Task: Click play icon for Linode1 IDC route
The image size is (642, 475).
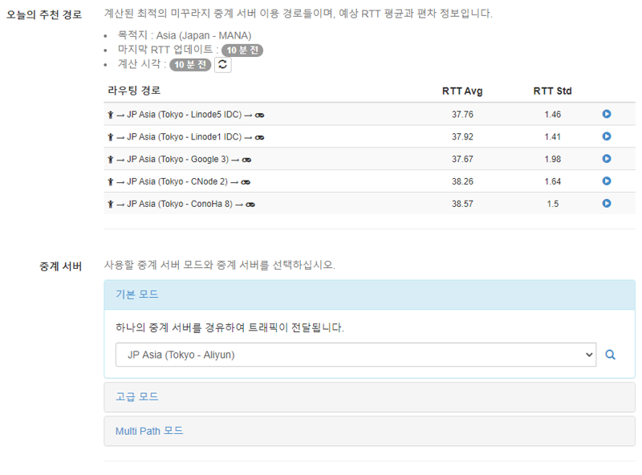Action: (x=607, y=136)
